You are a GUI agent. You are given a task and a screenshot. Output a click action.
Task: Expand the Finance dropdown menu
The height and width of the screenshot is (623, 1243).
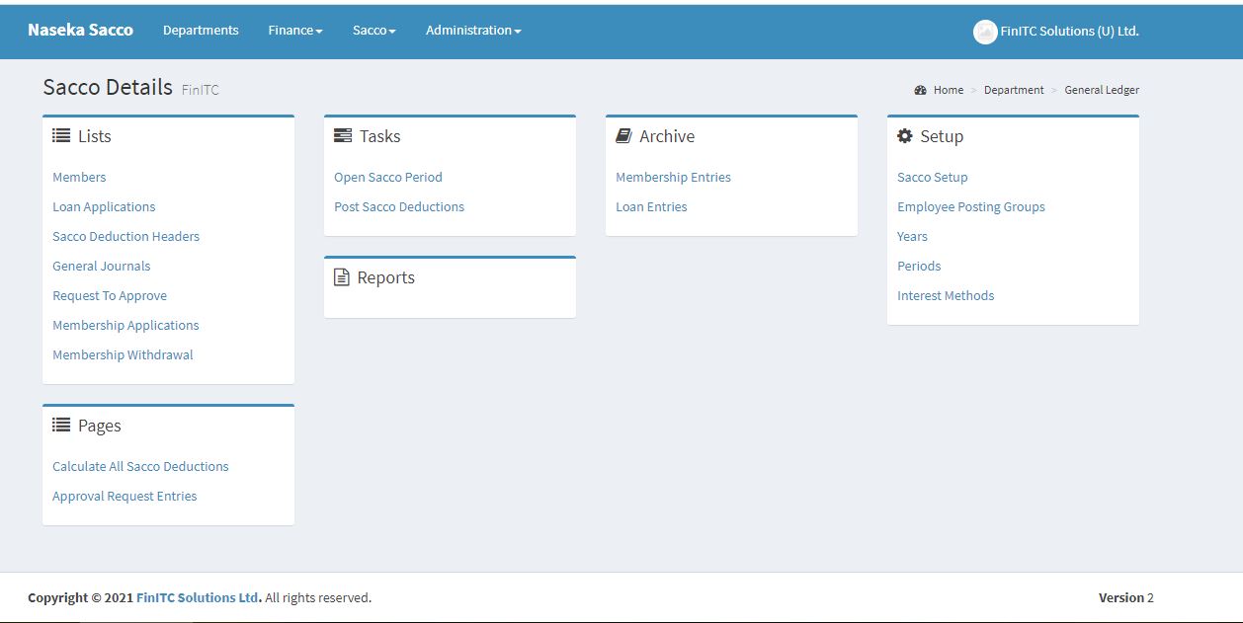(294, 31)
